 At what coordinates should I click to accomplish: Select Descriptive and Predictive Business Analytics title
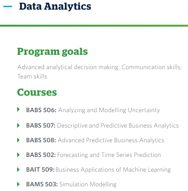pos(118,125)
